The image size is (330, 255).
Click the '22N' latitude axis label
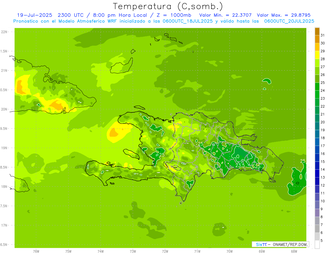point(4,32)
